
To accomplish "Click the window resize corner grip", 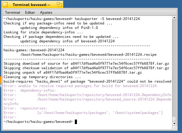I will point(175,128).
